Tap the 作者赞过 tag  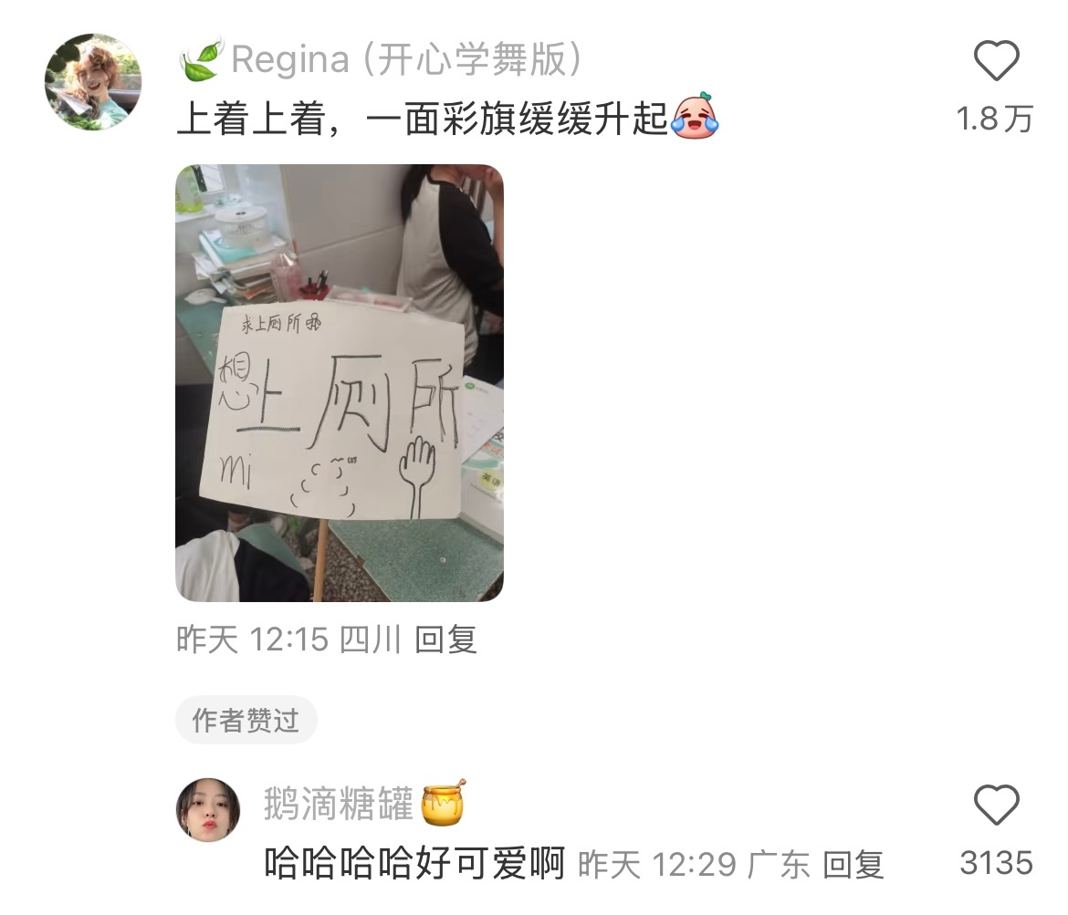point(246,721)
